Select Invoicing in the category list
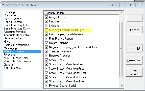145x91 pixels. 9,12
